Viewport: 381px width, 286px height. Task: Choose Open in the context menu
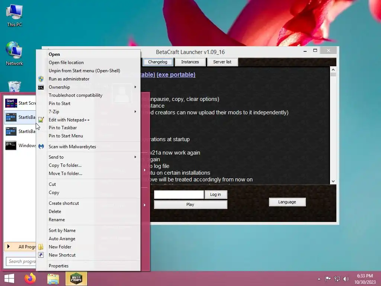[x=89, y=54]
